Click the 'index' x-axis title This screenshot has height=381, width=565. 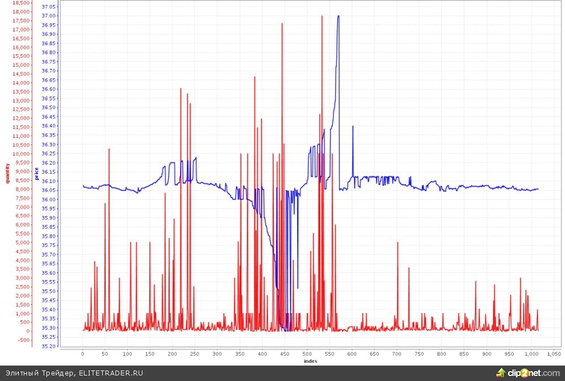(310, 361)
